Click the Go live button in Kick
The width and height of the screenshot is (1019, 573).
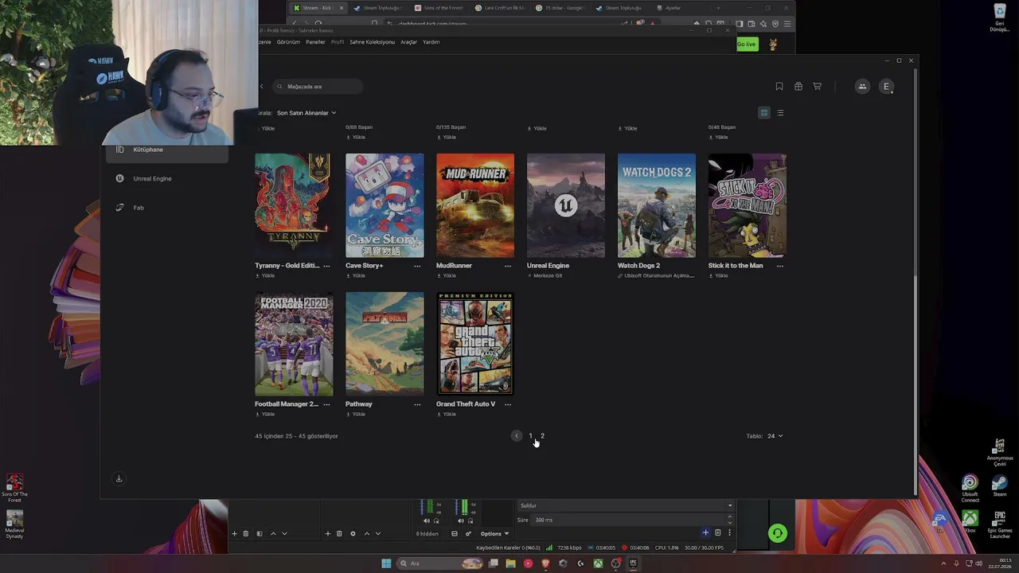[747, 45]
